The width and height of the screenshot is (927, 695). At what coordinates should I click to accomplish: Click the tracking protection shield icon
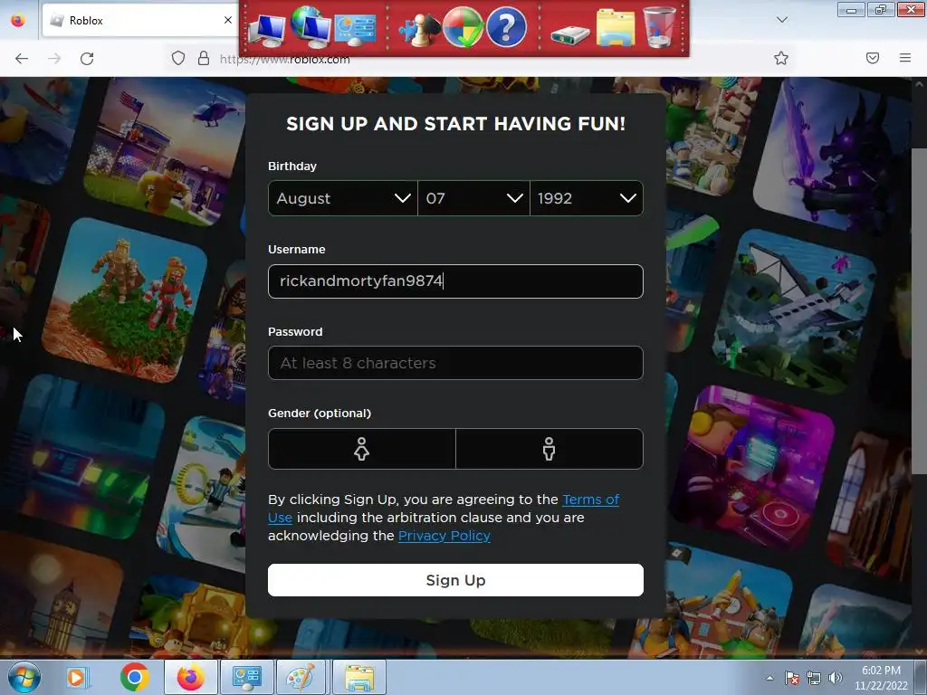[178, 59]
